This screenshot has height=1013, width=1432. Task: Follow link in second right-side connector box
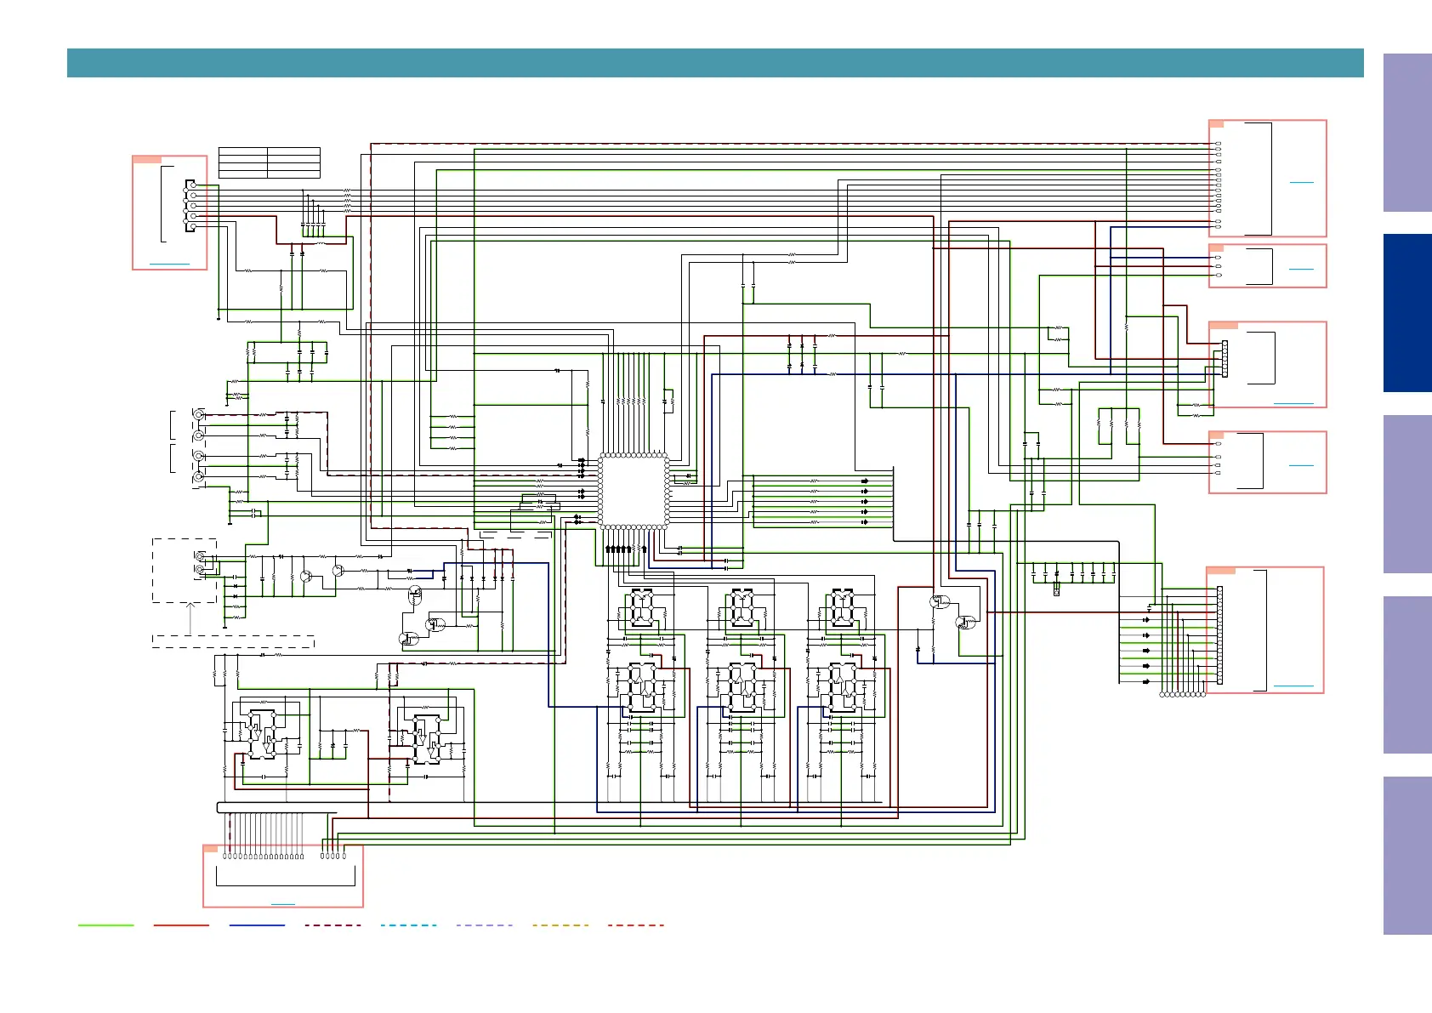point(1301,269)
